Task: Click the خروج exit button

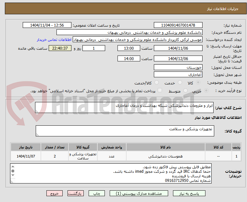Action: tap(55, 193)
